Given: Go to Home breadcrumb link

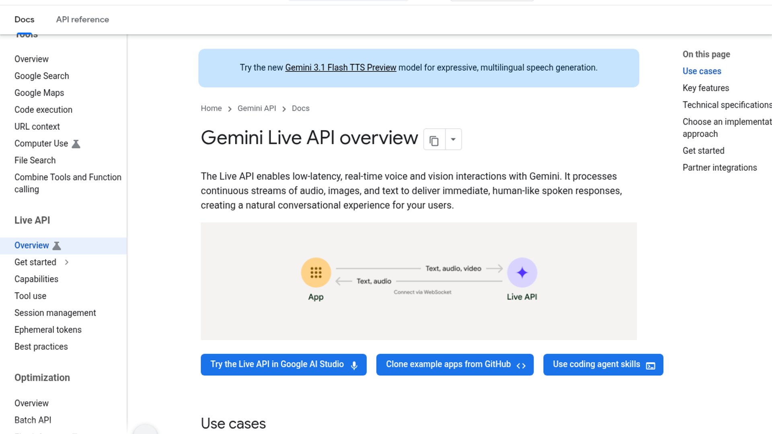Looking at the screenshot, I should pyautogui.click(x=211, y=108).
